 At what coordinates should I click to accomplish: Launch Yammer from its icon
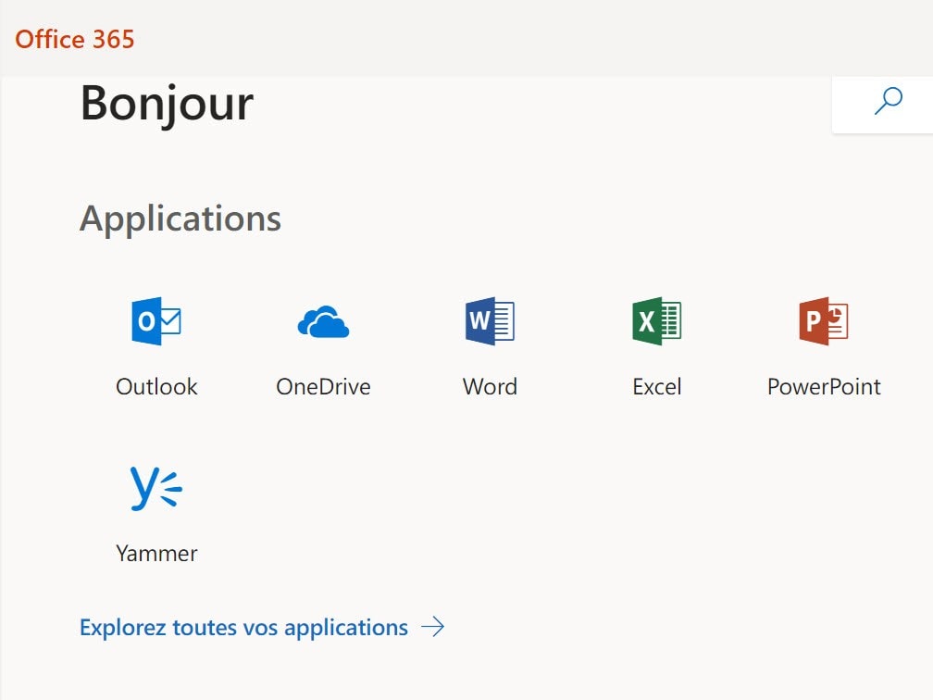click(x=155, y=488)
